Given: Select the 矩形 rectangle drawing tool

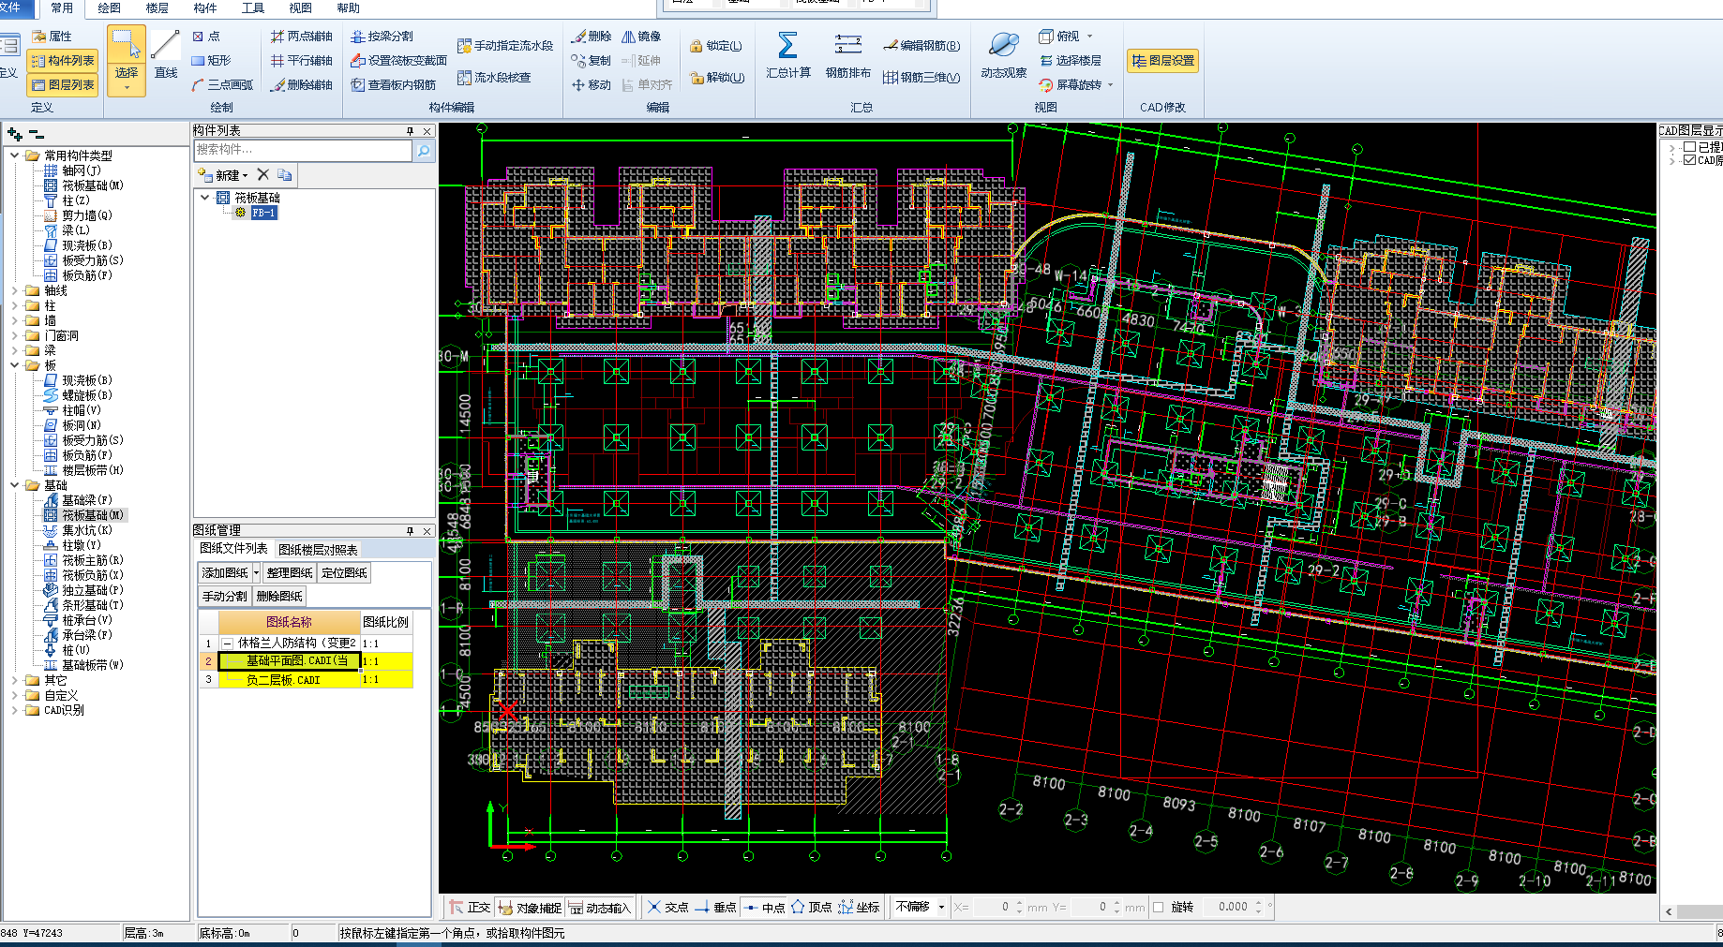Looking at the screenshot, I should (211, 61).
